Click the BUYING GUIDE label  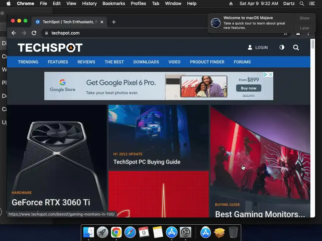point(228,205)
